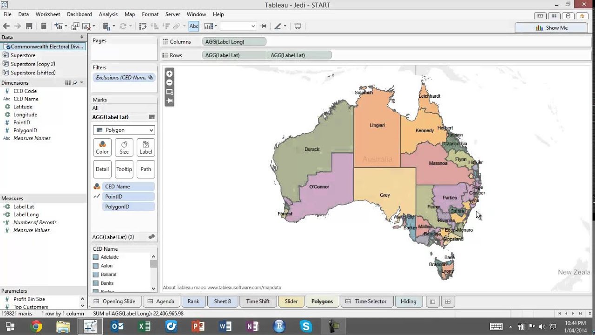Open the View Cards dropdown arrow
This screenshot has height=335, width=595.
coord(216,27)
